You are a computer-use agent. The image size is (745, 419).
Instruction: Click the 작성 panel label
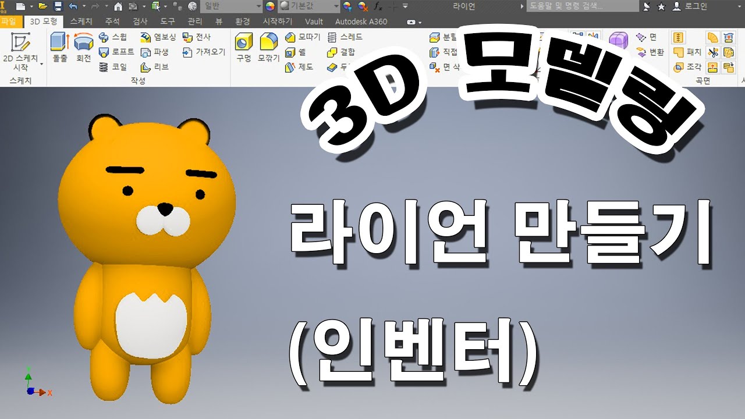tap(139, 81)
